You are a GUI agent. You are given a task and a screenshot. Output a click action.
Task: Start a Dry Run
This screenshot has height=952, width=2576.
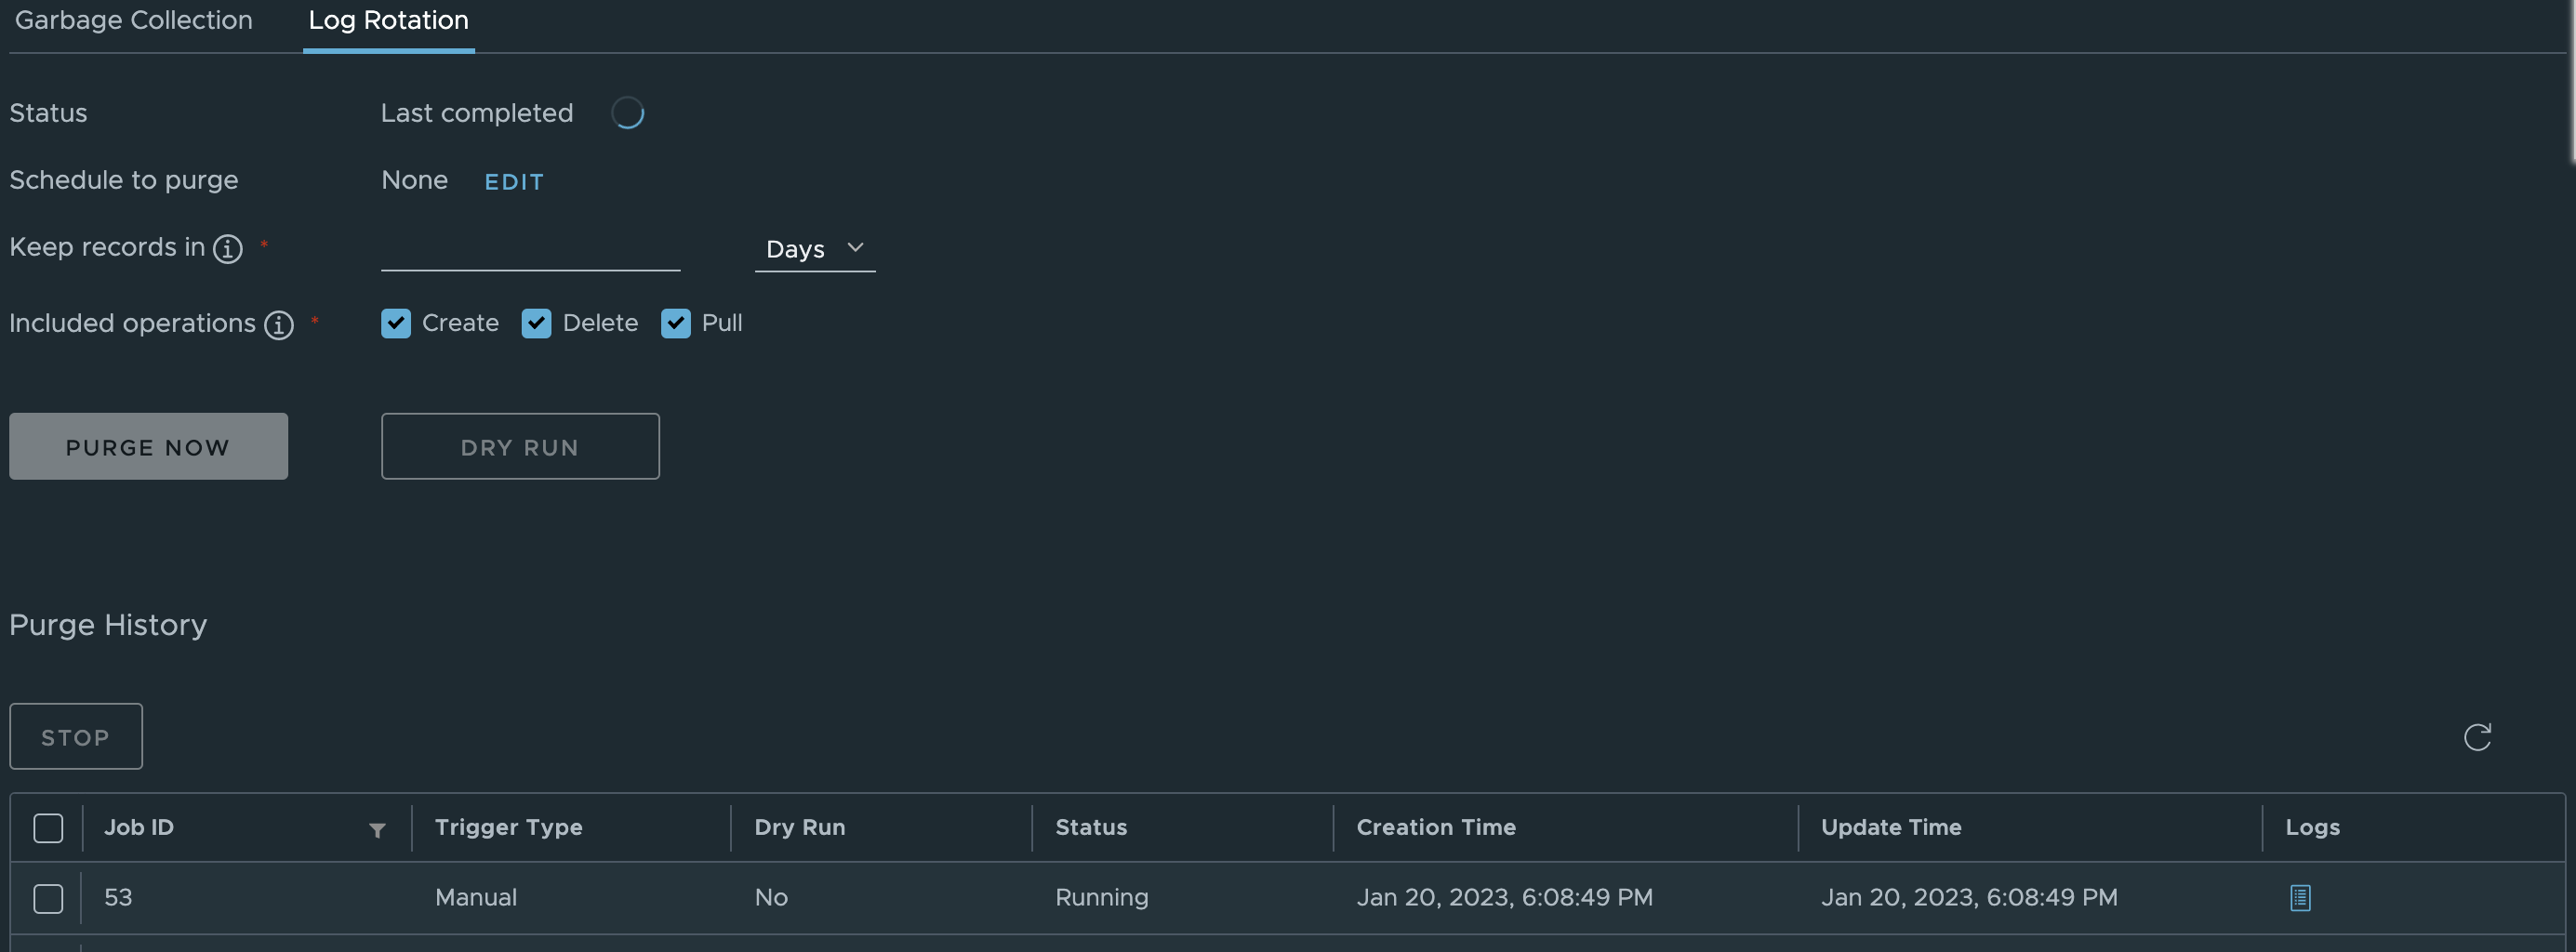(520, 446)
